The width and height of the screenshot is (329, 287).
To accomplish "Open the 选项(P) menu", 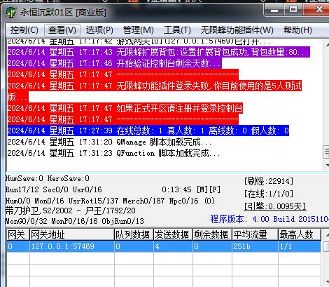I will 99,30.
